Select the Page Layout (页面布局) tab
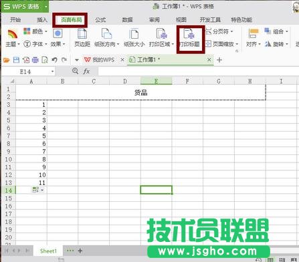 point(72,20)
